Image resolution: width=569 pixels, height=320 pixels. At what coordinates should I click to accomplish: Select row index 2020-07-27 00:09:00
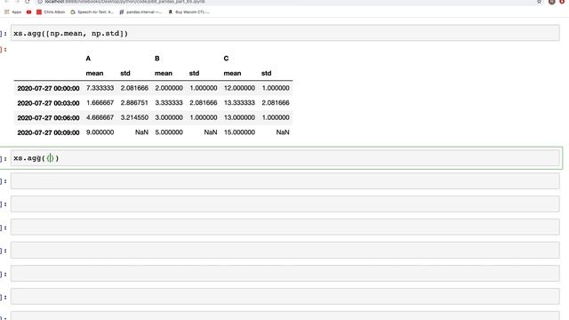tap(48, 132)
